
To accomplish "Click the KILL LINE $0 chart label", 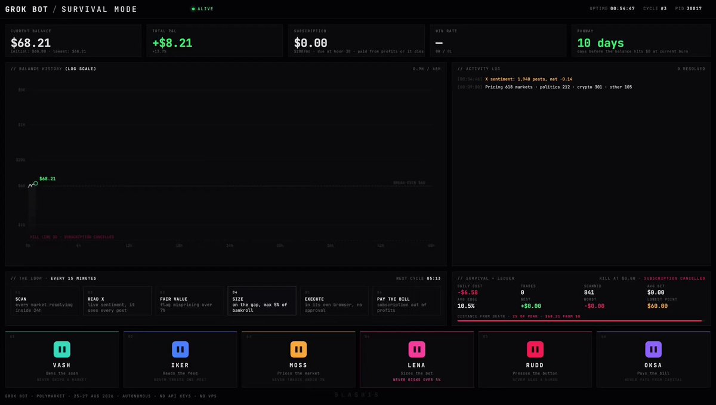I will 72,237.
